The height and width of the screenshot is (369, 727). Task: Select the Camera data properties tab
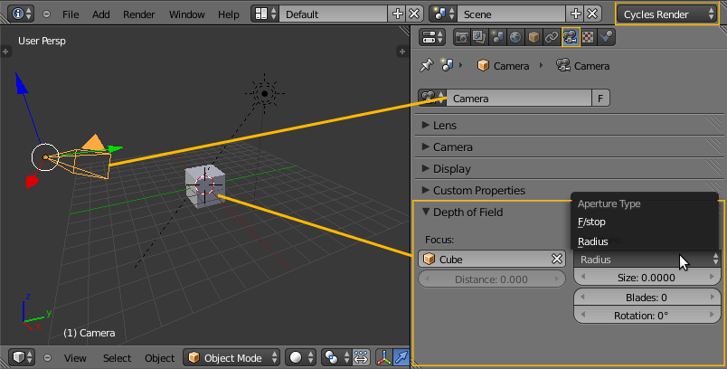pos(571,37)
